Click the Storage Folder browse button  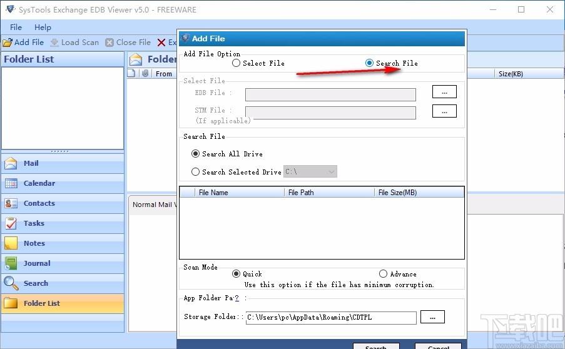[432, 317]
